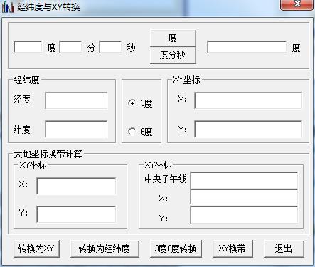Click the 转换为XY button
The width and height of the screenshot is (315, 267).
(36, 248)
